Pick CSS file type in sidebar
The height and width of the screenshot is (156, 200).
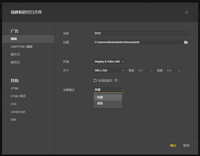tap(13, 104)
